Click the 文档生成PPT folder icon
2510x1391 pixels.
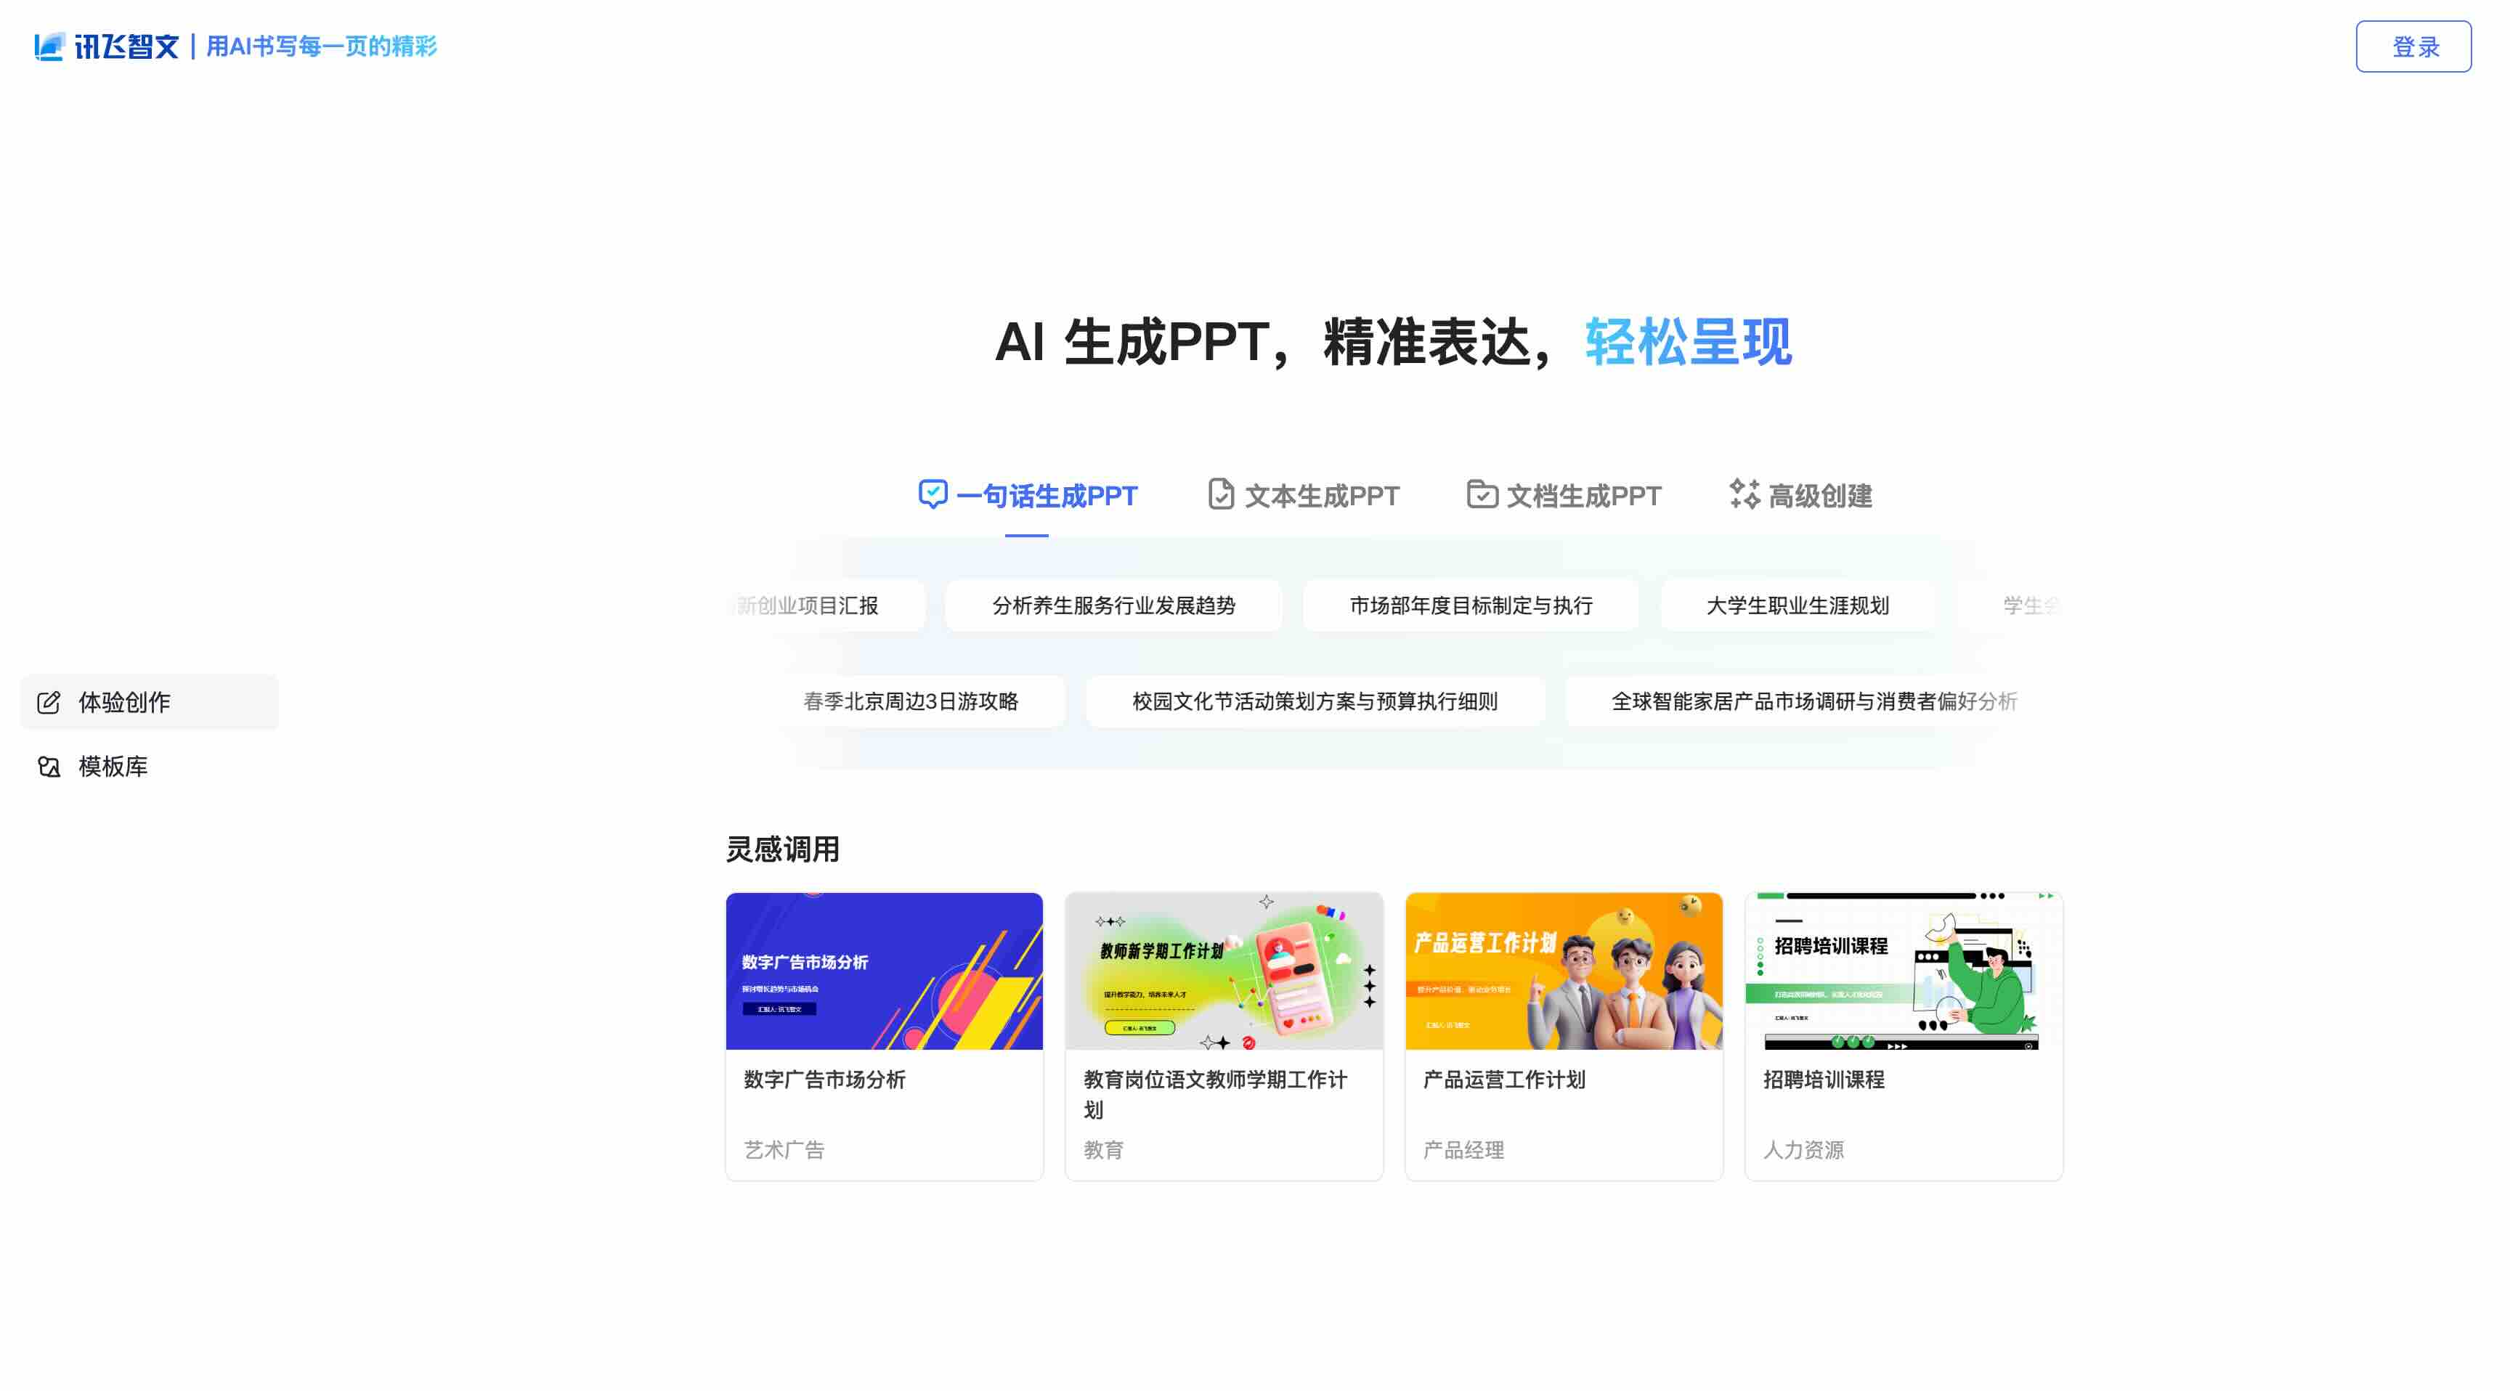point(1482,495)
